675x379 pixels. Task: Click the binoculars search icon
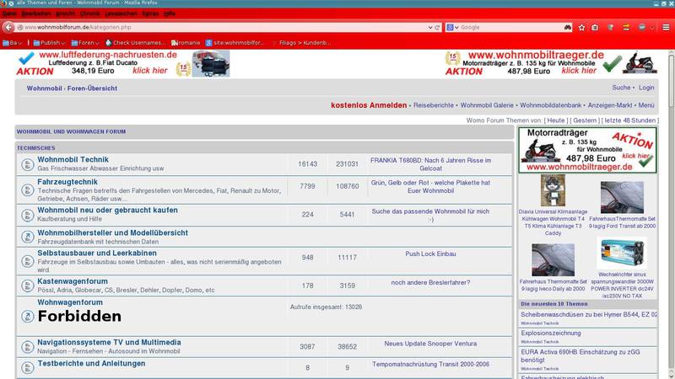[x=568, y=27]
